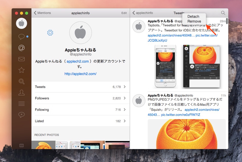Open the JCQBLixXpU picture link
The image size is (242, 162).
point(157,41)
